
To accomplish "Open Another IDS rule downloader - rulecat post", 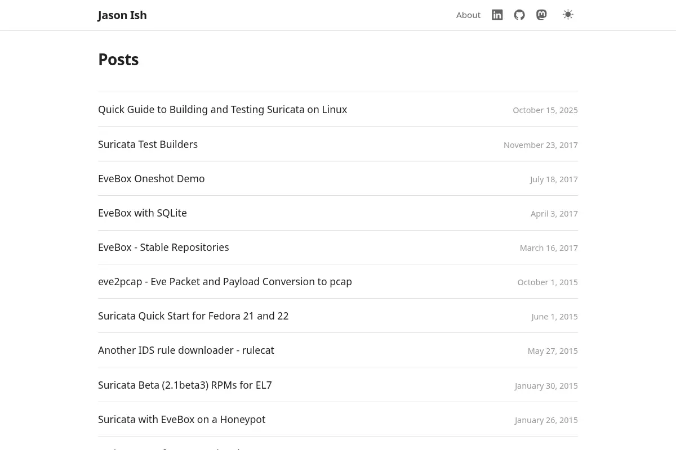I will pyautogui.click(x=186, y=350).
